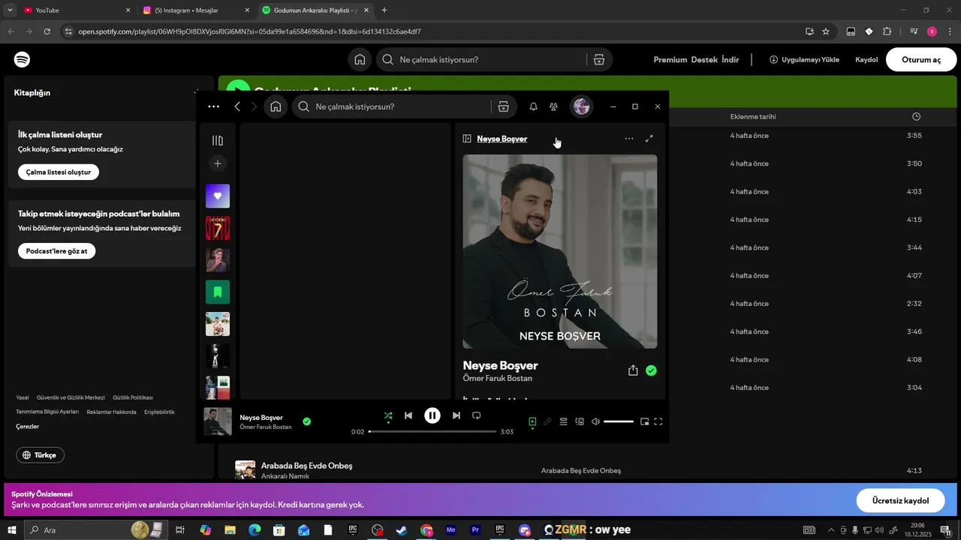
Task: Collapse Now Playing panel via header icon
Action: (x=467, y=139)
